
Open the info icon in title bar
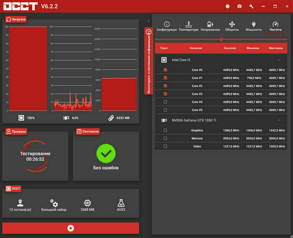pos(227,6)
